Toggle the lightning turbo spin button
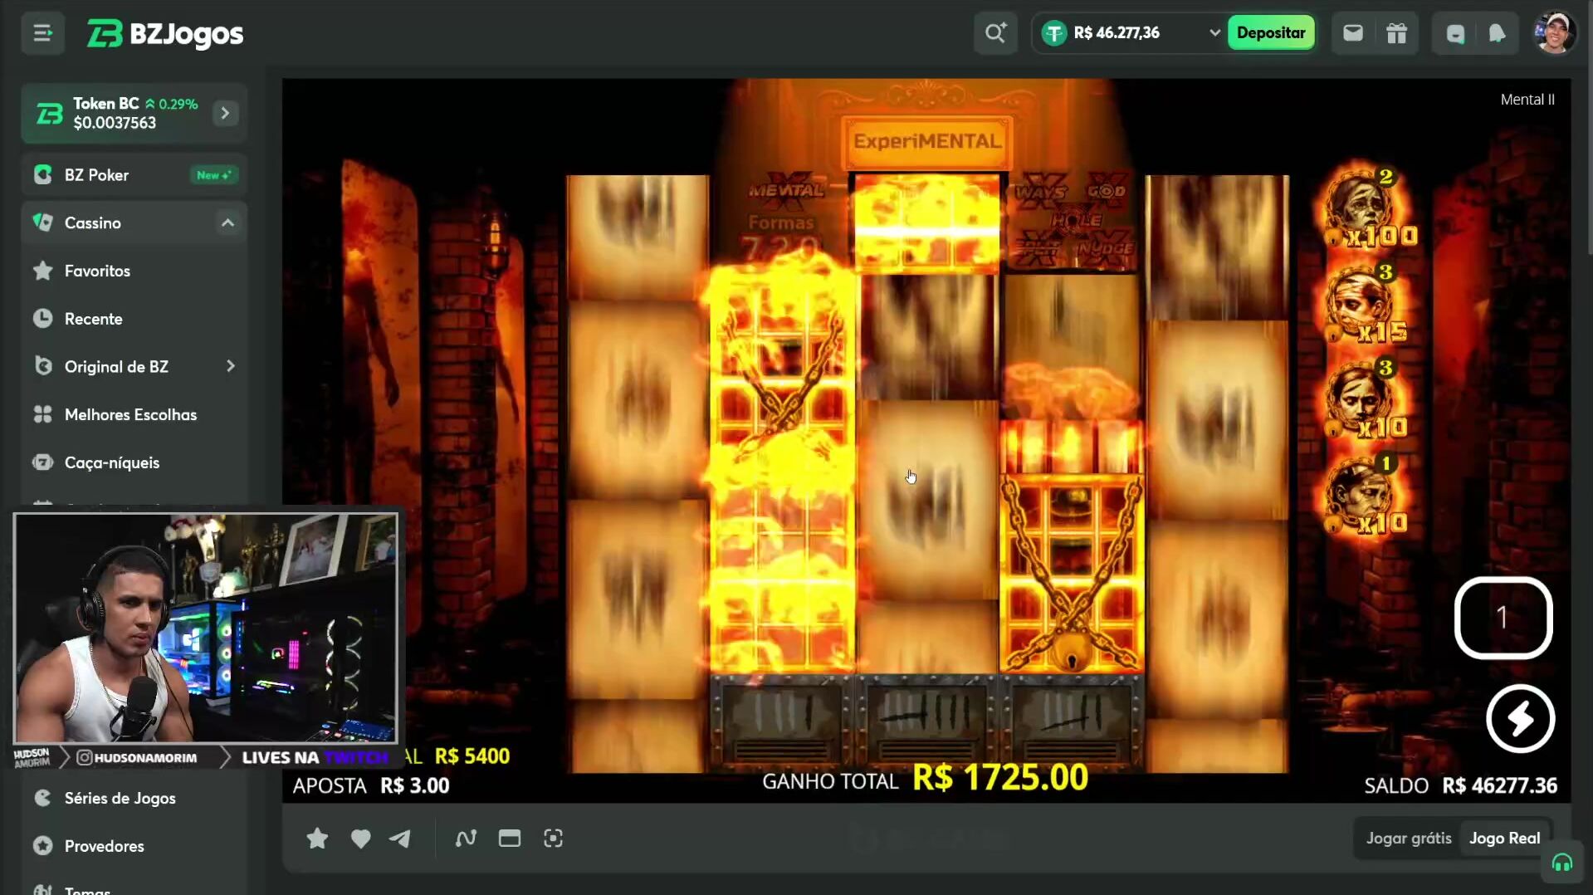Viewport: 1593px width, 895px height. (x=1520, y=719)
